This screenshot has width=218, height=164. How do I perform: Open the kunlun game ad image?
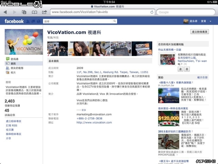(x=169, y=95)
